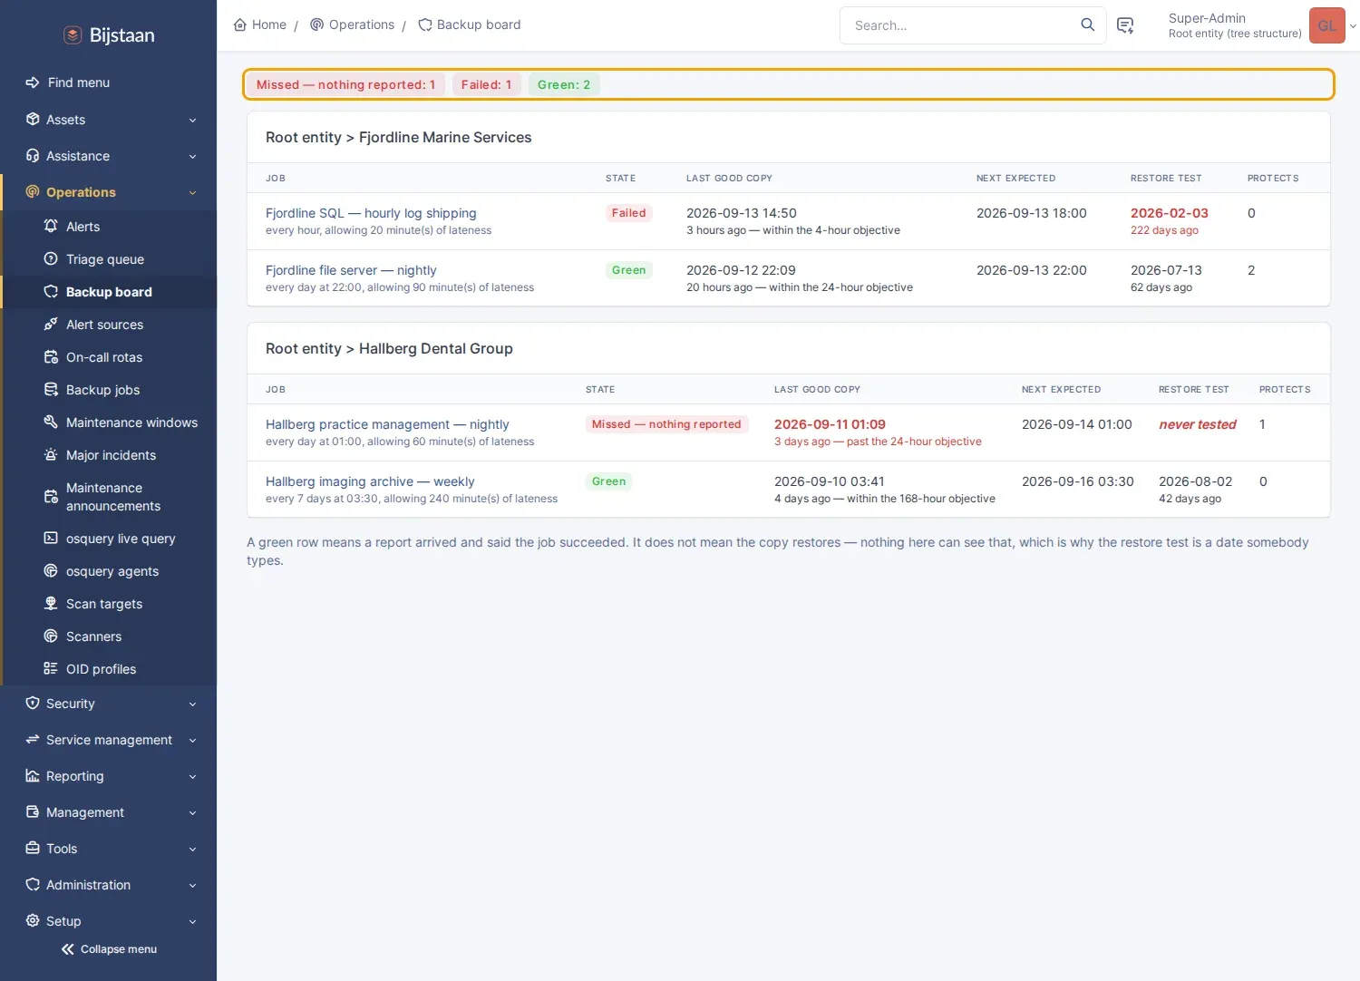
Task: Click the Find menu arrow icon
Action: (33, 83)
